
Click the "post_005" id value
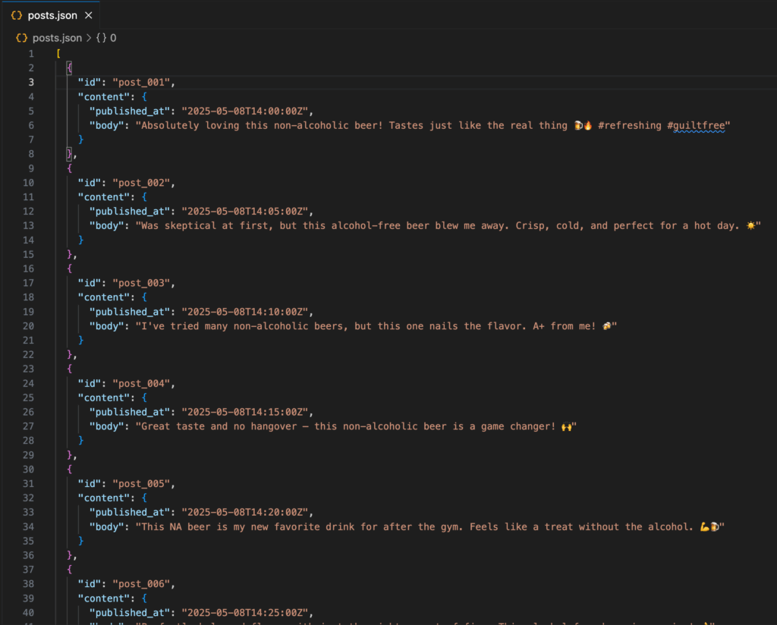click(x=141, y=483)
